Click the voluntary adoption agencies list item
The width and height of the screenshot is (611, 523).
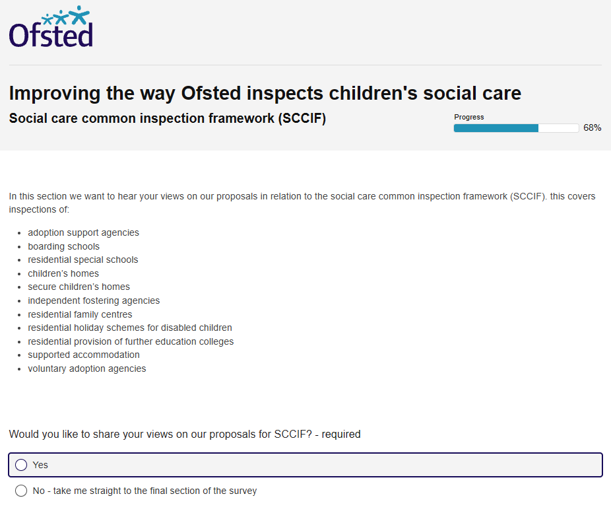[x=87, y=368]
